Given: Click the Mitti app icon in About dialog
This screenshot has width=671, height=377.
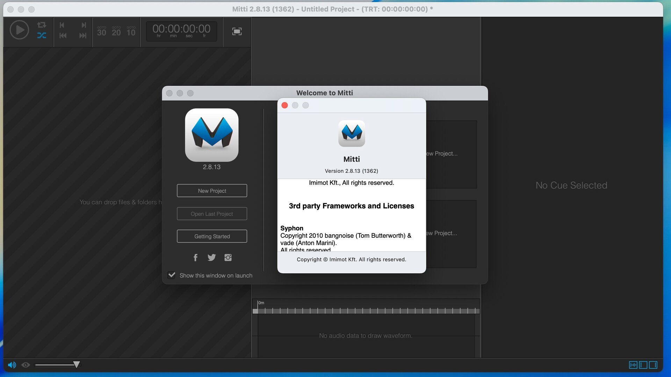Looking at the screenshot, I should point(352,133).
